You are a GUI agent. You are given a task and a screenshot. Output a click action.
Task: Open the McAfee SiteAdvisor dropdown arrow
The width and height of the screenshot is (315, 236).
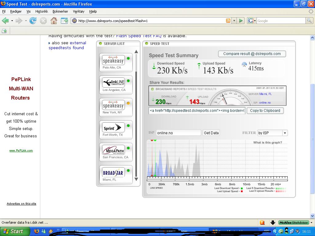click(x=311, y=222)
